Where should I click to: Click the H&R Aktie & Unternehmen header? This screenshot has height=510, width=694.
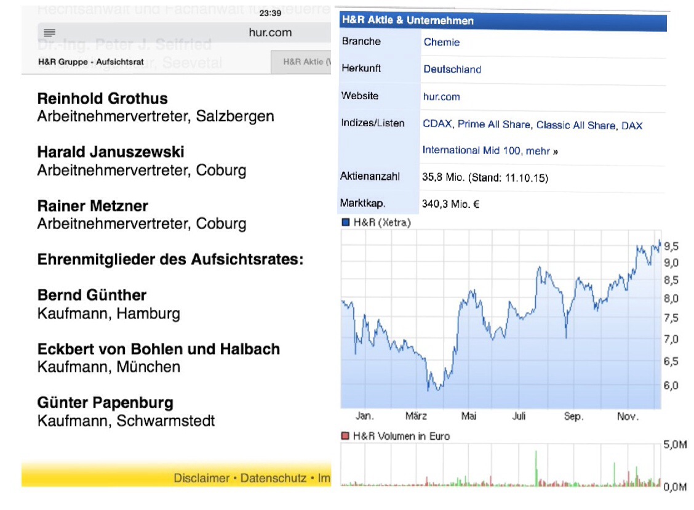click(x=407, y=20)
